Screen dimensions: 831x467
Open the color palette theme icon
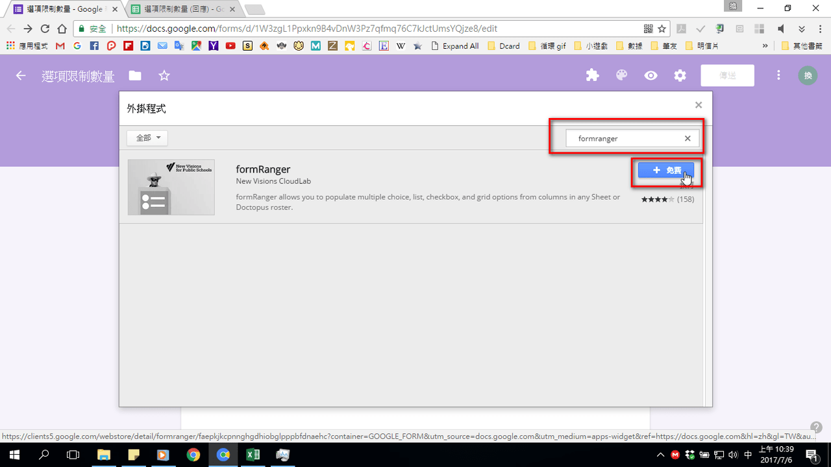coord(621,76)
